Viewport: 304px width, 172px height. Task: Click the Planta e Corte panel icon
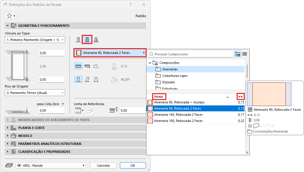pyautogui.click(x=13, y=128)
